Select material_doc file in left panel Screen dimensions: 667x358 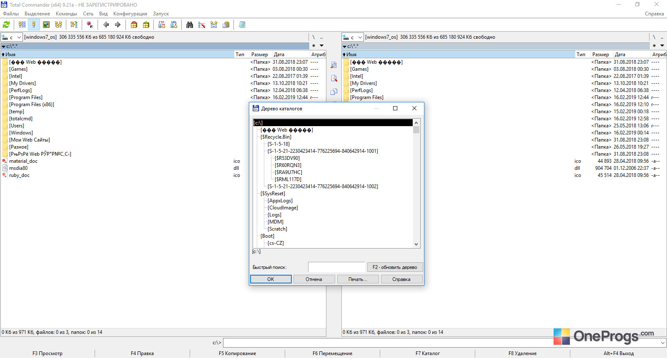(x=23, y=161)
